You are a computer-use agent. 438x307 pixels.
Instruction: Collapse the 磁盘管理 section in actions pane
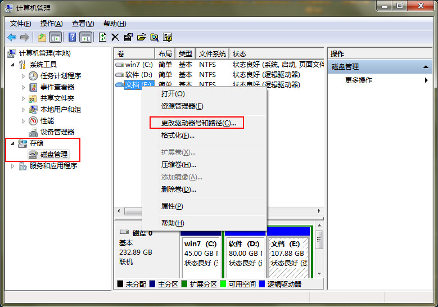[427, 67]
